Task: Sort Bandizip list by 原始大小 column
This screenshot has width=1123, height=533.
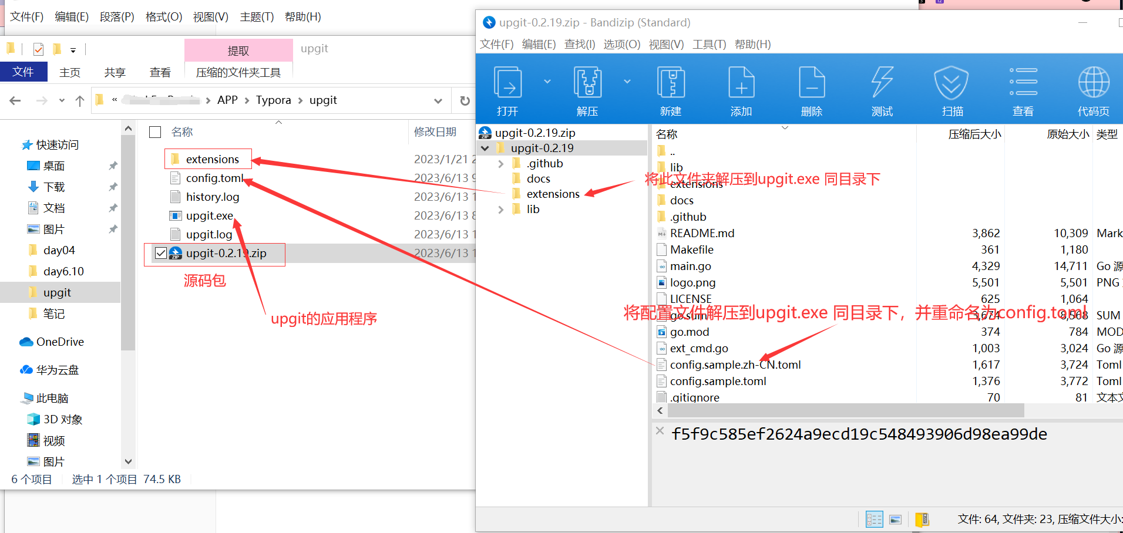Action: pyautogui.click(x=1068, y=134)
